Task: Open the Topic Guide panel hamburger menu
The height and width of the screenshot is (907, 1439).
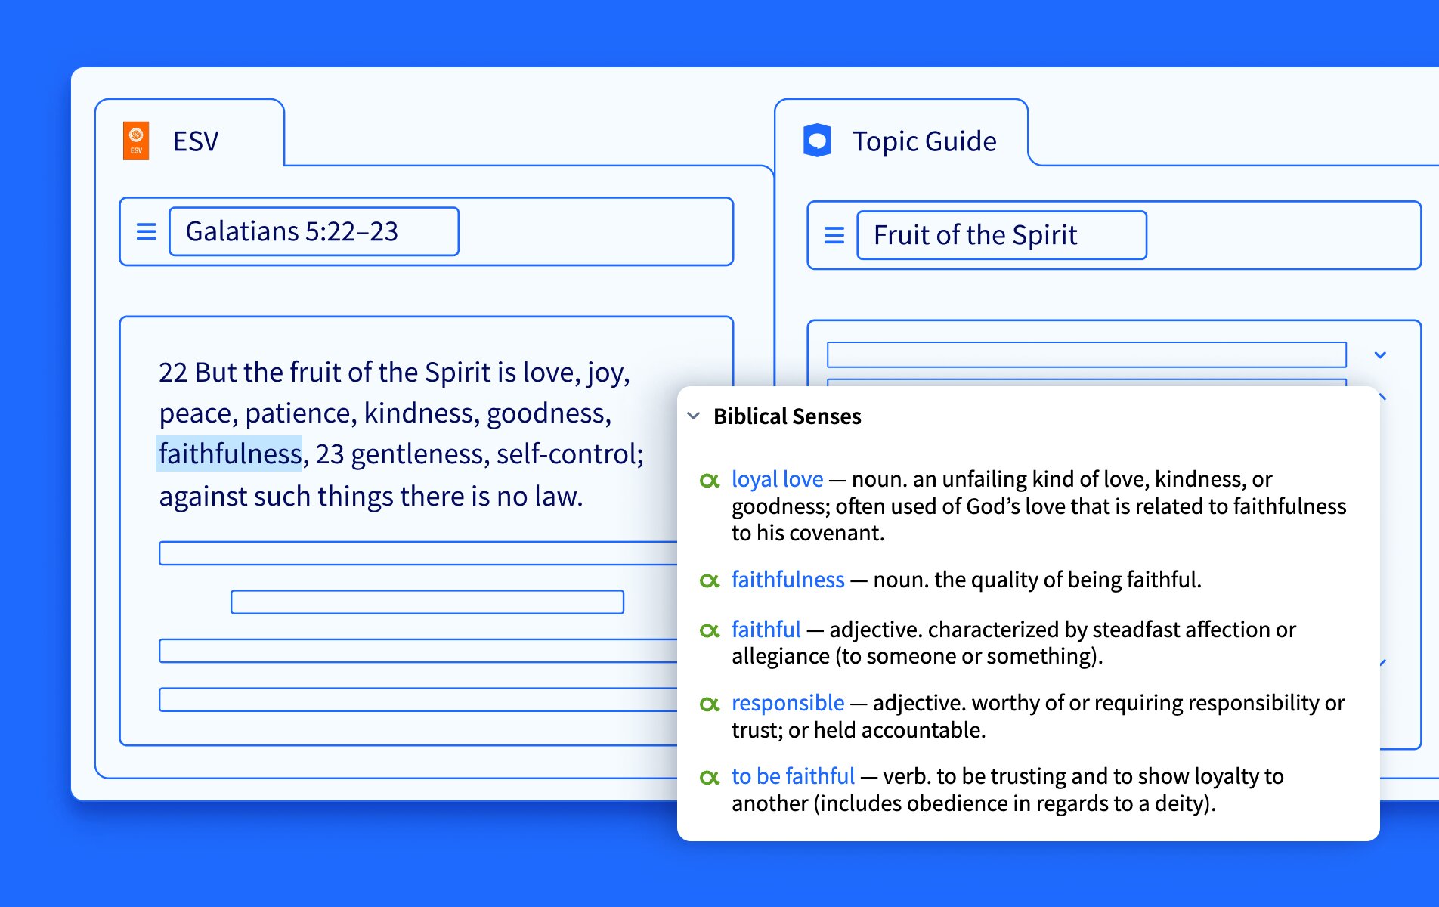Action: (x=834, y=235)
